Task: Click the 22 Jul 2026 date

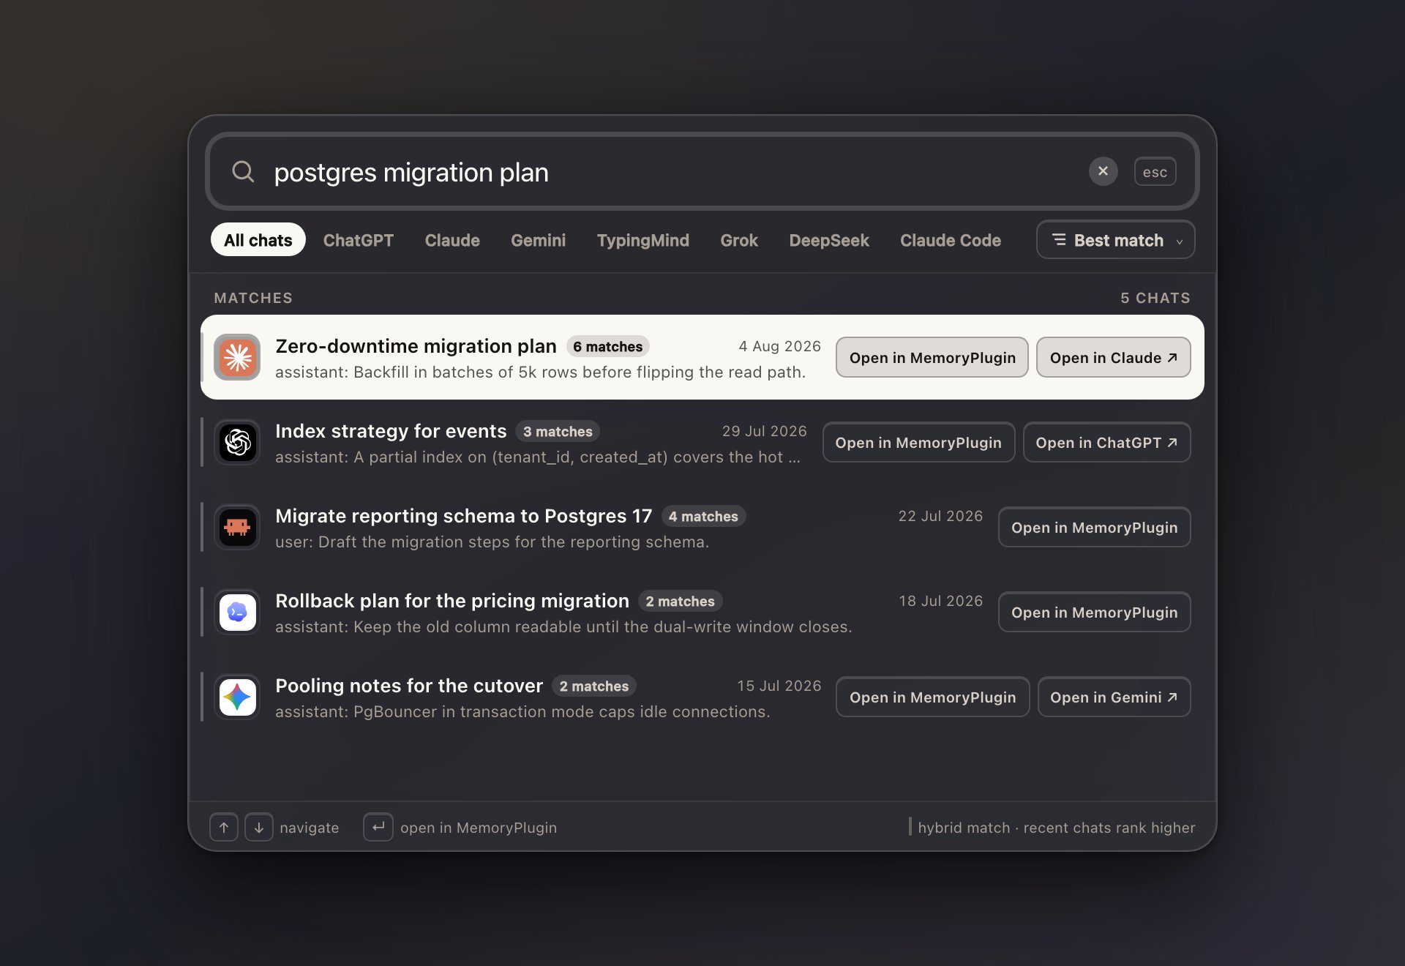Action: pos(940,516)
